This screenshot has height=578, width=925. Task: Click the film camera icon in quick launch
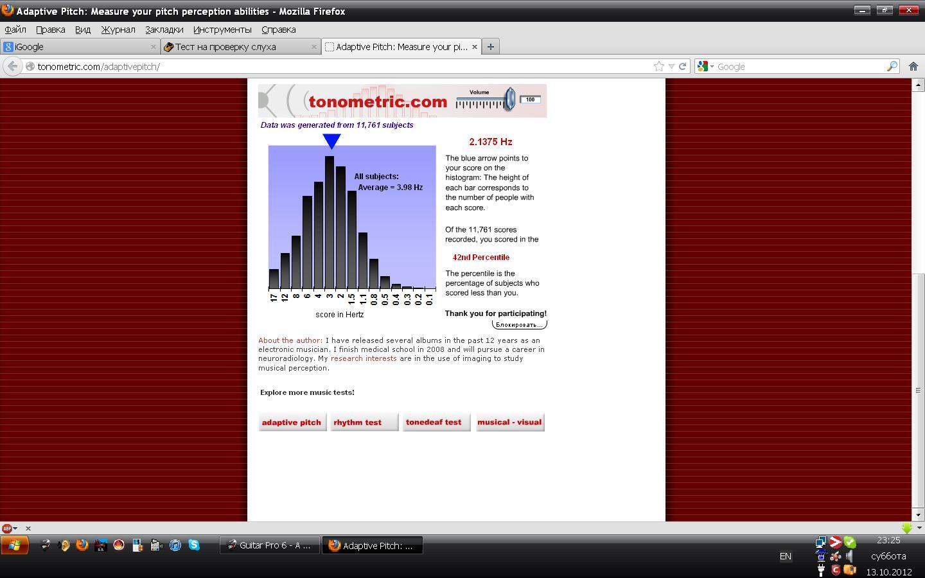tap(156, 545)
